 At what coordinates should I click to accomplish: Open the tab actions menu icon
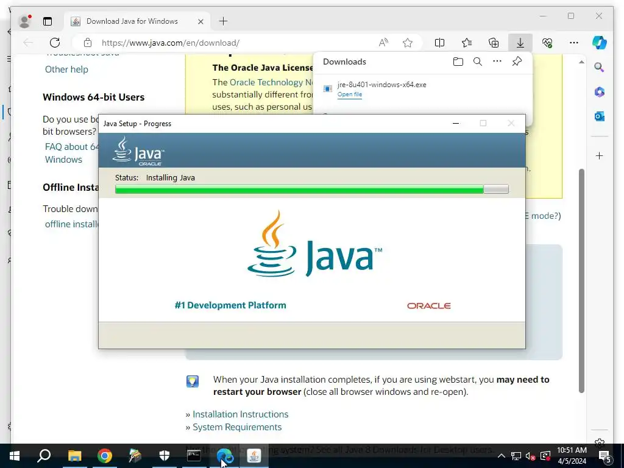pos(48,21)
